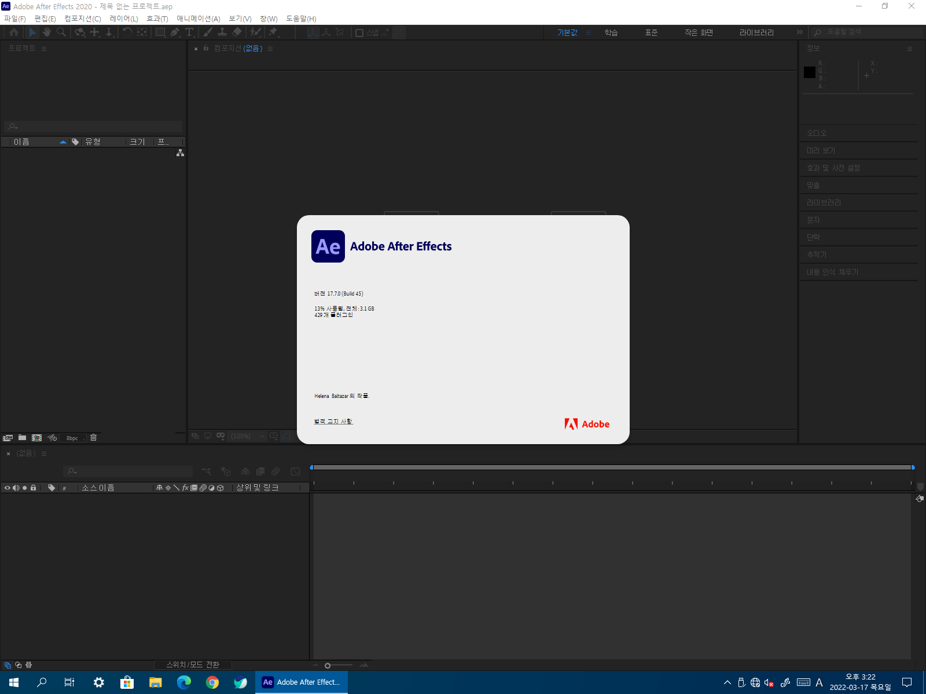The width and height of the screenshot is (926, 694).
Task: Click the legal notices link in about dialog
Action: (333, 422)
